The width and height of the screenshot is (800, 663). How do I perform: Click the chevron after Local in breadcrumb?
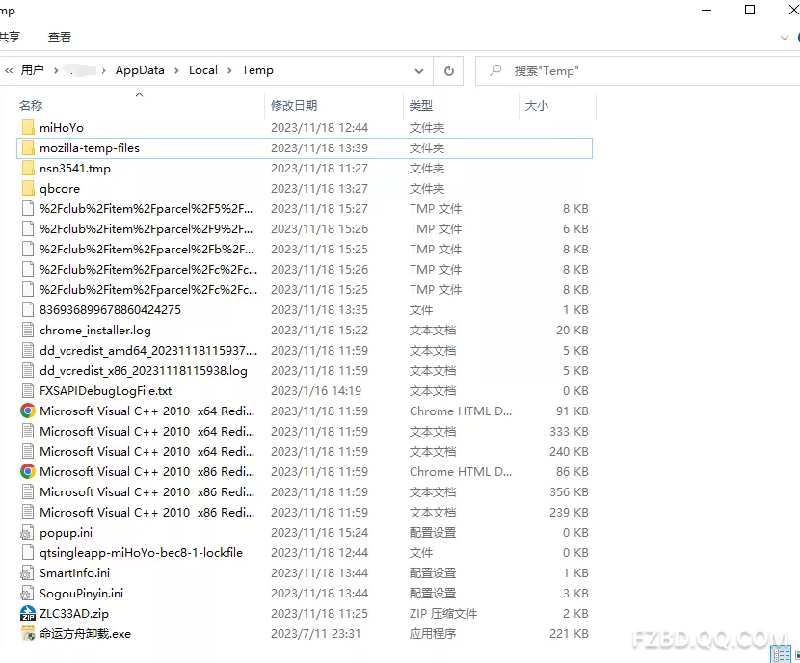pos(229,70)
